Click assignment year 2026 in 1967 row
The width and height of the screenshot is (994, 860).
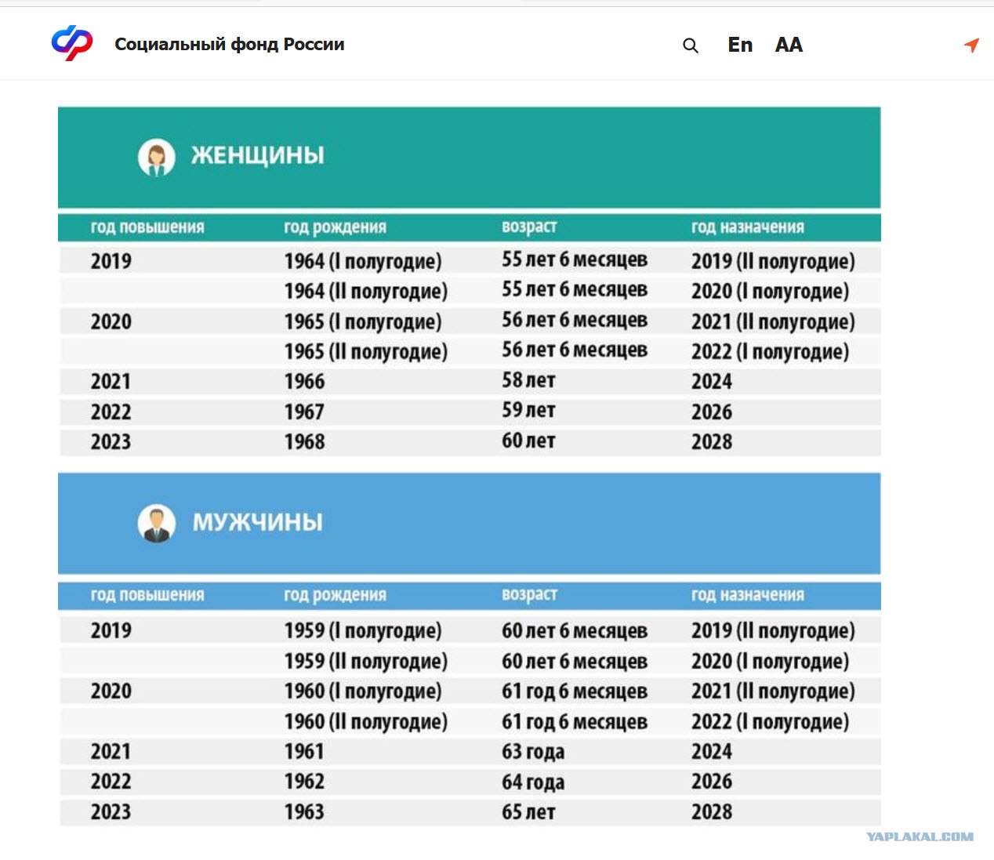tap(712, 412)
